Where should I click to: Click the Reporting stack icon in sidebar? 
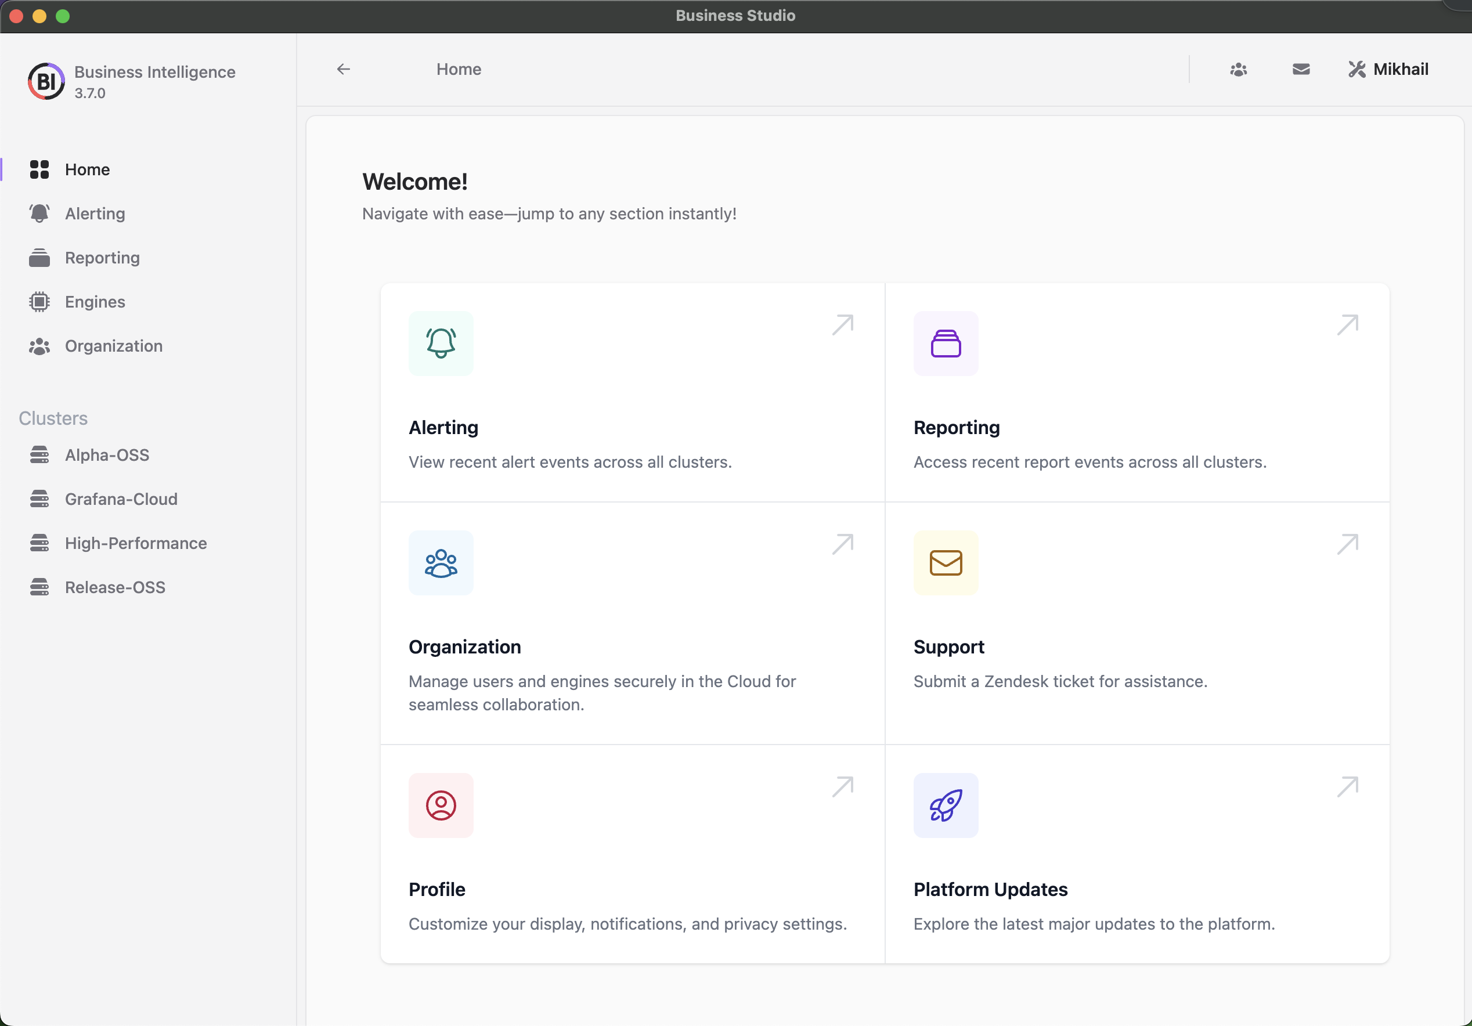pyautogui.click(x=39, y=258)
